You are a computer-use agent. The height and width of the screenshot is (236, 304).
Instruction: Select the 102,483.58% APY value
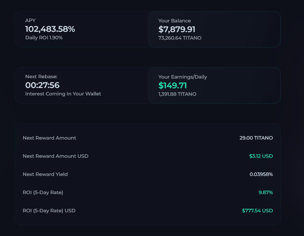[50, 29]
